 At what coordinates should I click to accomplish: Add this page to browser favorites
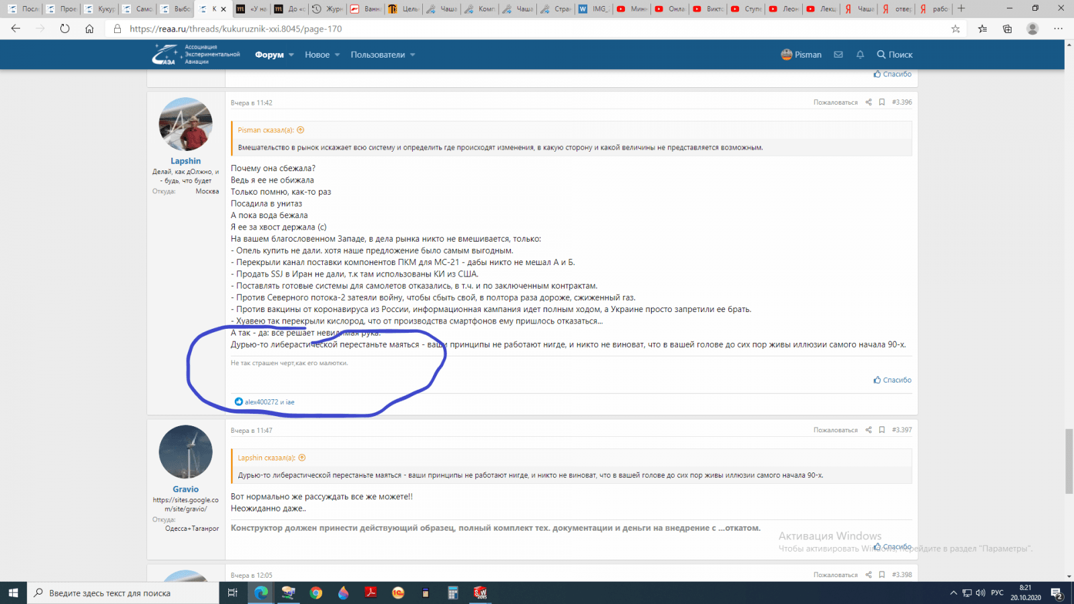(955, 29)
